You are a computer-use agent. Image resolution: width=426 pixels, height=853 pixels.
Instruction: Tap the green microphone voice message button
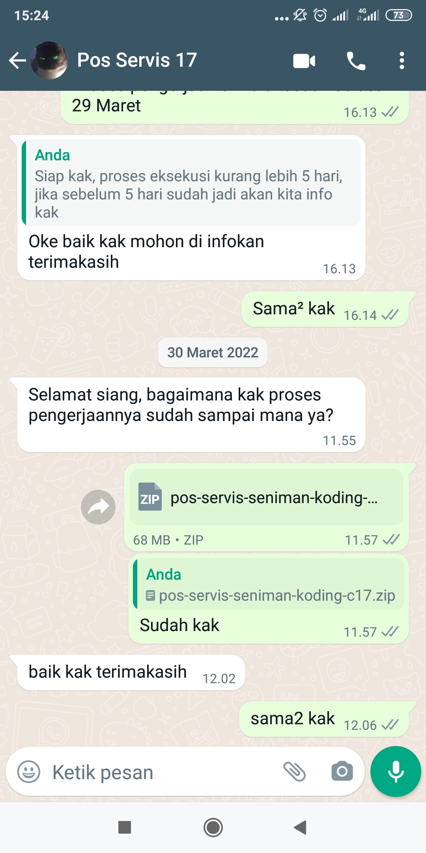(x=396, y=772)
